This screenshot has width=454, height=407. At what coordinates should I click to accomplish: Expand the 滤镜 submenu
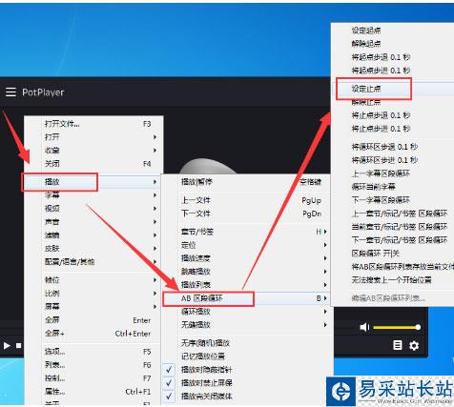(93, 234)
